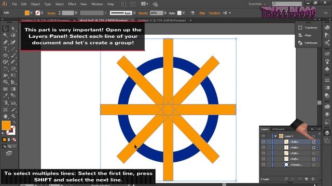This screenshot has width=332, height=186.
Task: Select the Shape Builder tool
Action: tap(6, 82)
